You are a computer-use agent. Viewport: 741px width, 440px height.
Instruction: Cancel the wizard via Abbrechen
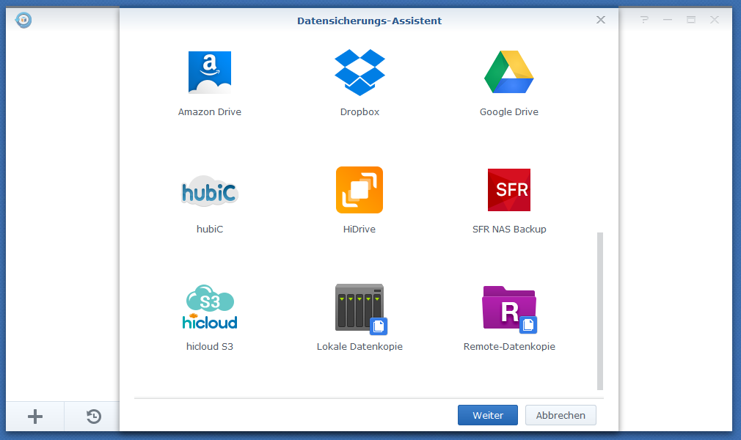[x=560, y=414]
